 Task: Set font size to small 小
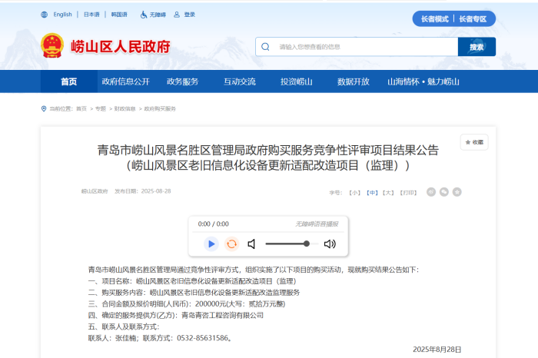(x=354, y=192)
